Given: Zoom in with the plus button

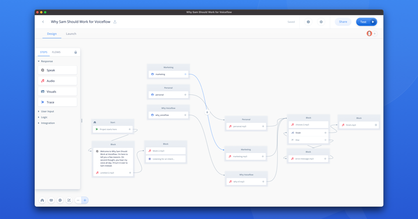Looking at the screenshot, I should pos(85,200).
